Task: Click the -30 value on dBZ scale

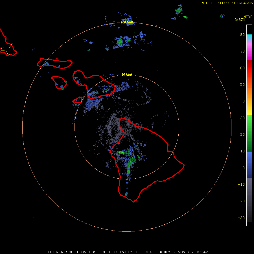Action: pyautogui.click(x=241, y=218)
